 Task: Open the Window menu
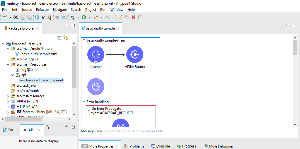117,10
